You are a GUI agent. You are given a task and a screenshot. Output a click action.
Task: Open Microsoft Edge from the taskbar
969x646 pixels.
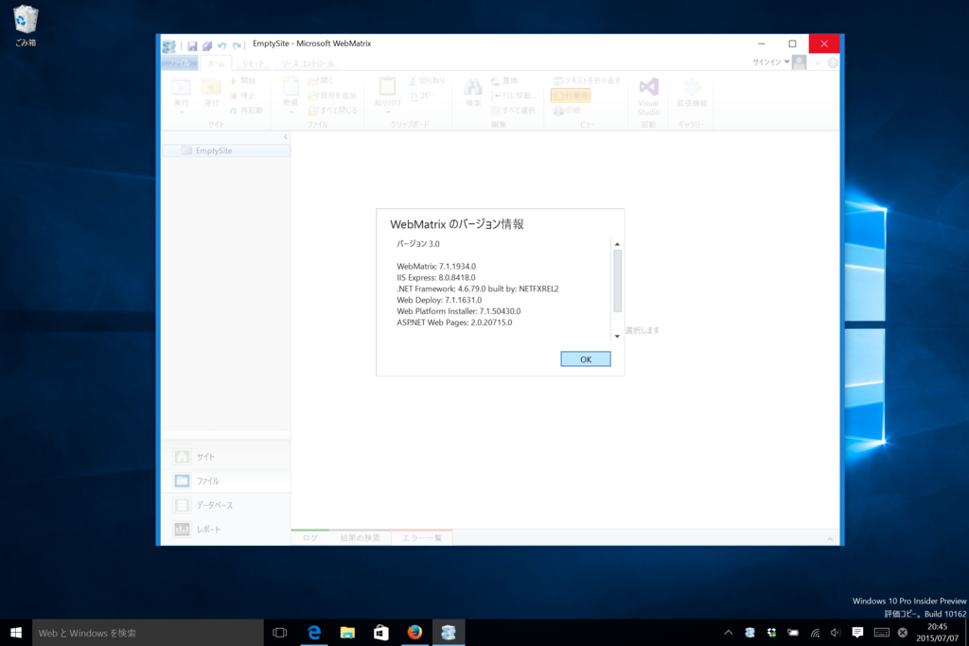tap(314, 633)
